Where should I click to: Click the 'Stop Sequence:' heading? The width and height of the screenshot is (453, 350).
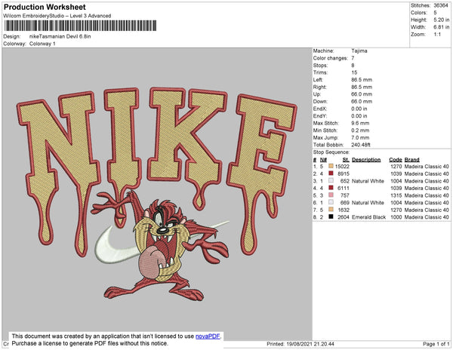tap(331, 152)
